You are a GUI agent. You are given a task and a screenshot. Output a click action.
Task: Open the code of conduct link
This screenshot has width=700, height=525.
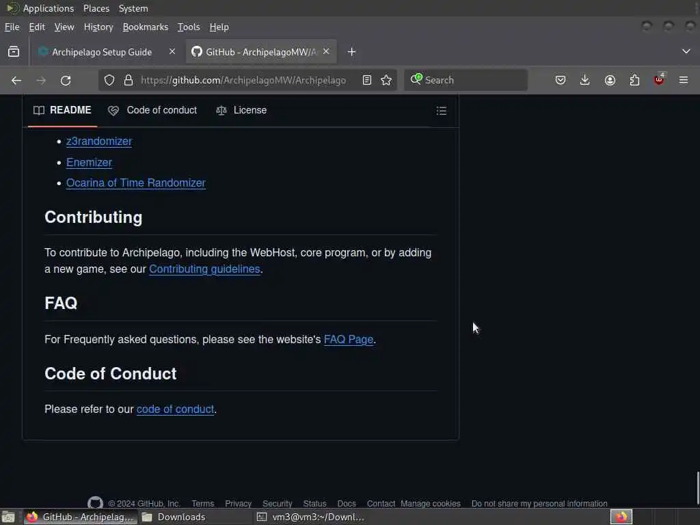click(176, 409)
